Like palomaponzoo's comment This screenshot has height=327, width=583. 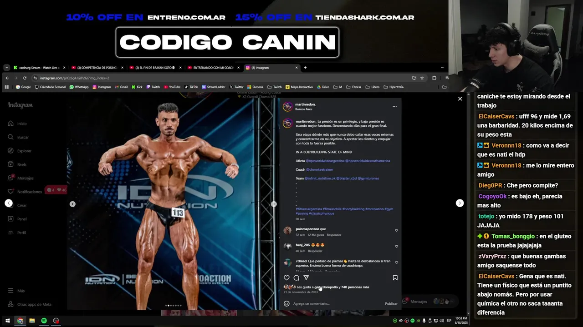396,230
